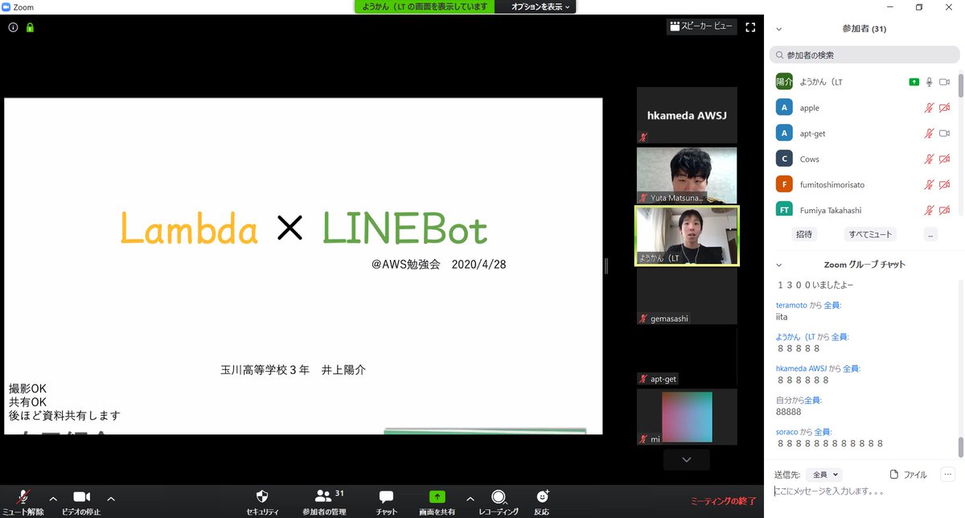Open the セキュリティ (Security) panel icon
The width and height of the screenshot is (965, 518).
(x=261, y=500)
